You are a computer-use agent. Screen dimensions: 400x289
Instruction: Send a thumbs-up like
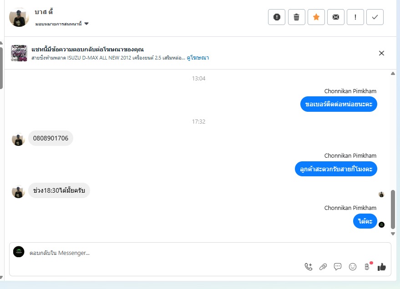click(382, 267)
